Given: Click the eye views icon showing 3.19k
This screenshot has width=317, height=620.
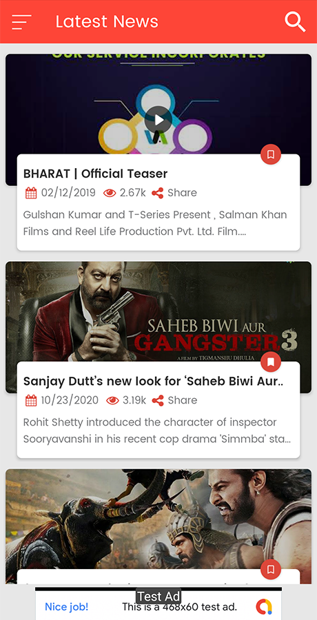Looking at the screenshot, I should [x=112, y=400].
